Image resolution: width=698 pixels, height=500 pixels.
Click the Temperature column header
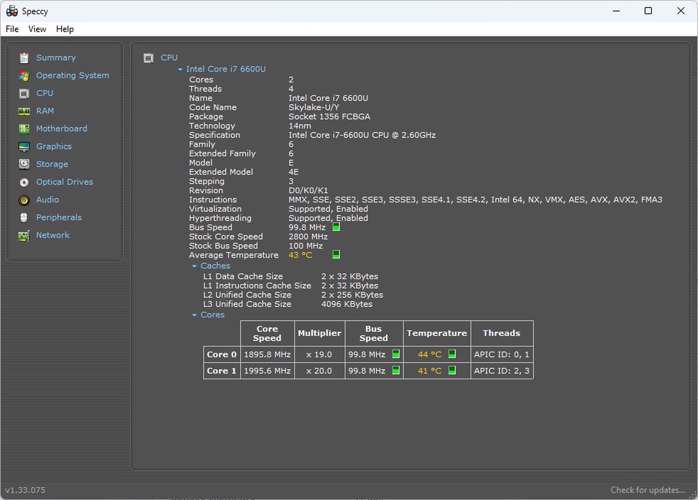point(437,333)
